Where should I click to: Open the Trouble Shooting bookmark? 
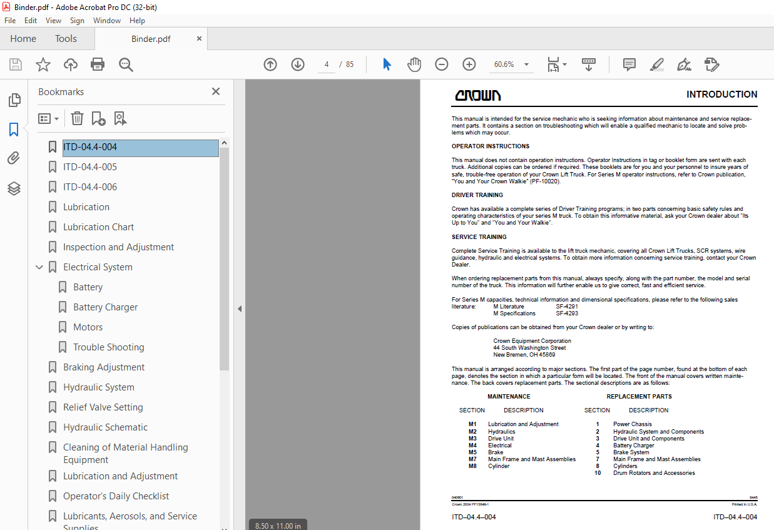(108, 347)
